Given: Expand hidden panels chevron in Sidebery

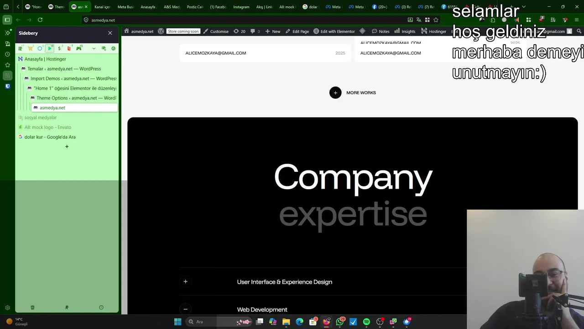Looking at the screenshot, I should [x=94, y=48].
